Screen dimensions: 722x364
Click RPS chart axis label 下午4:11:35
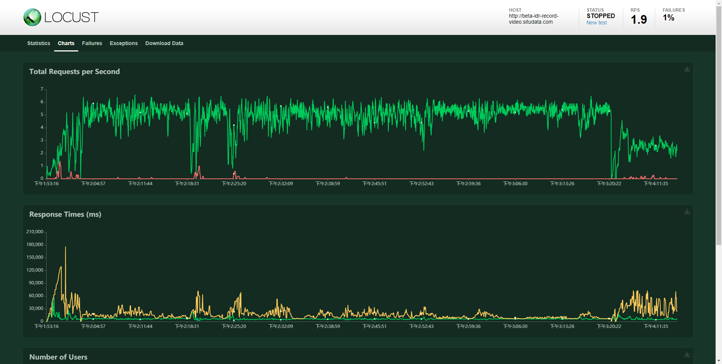click(x=656, y=184)
